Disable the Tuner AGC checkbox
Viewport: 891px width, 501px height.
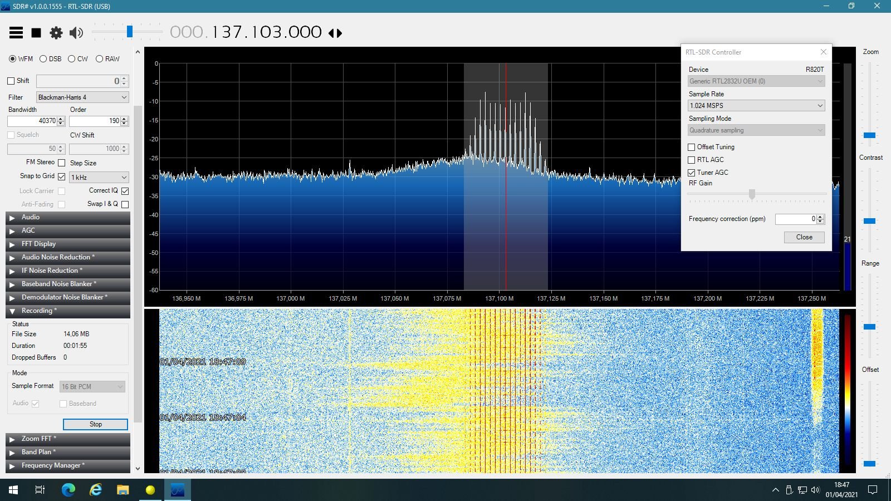tap(692, 173)
